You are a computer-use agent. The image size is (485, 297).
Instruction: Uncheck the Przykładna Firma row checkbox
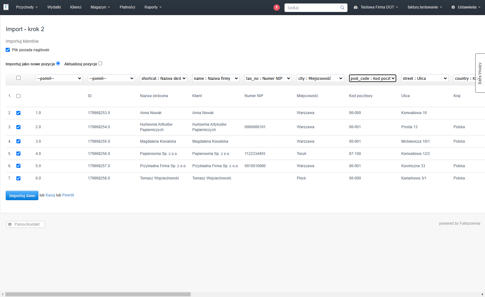(x=18, y=166)
